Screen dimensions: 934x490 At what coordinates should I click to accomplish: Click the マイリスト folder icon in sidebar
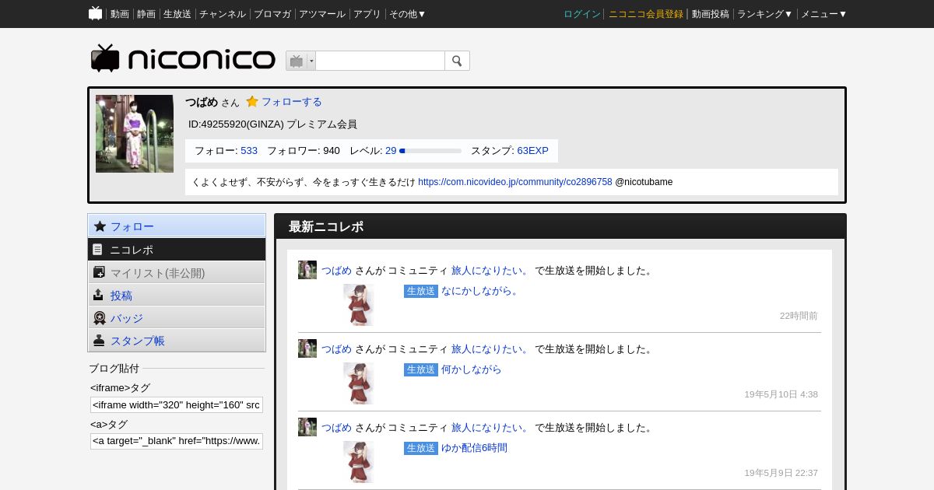coord(99,272)
